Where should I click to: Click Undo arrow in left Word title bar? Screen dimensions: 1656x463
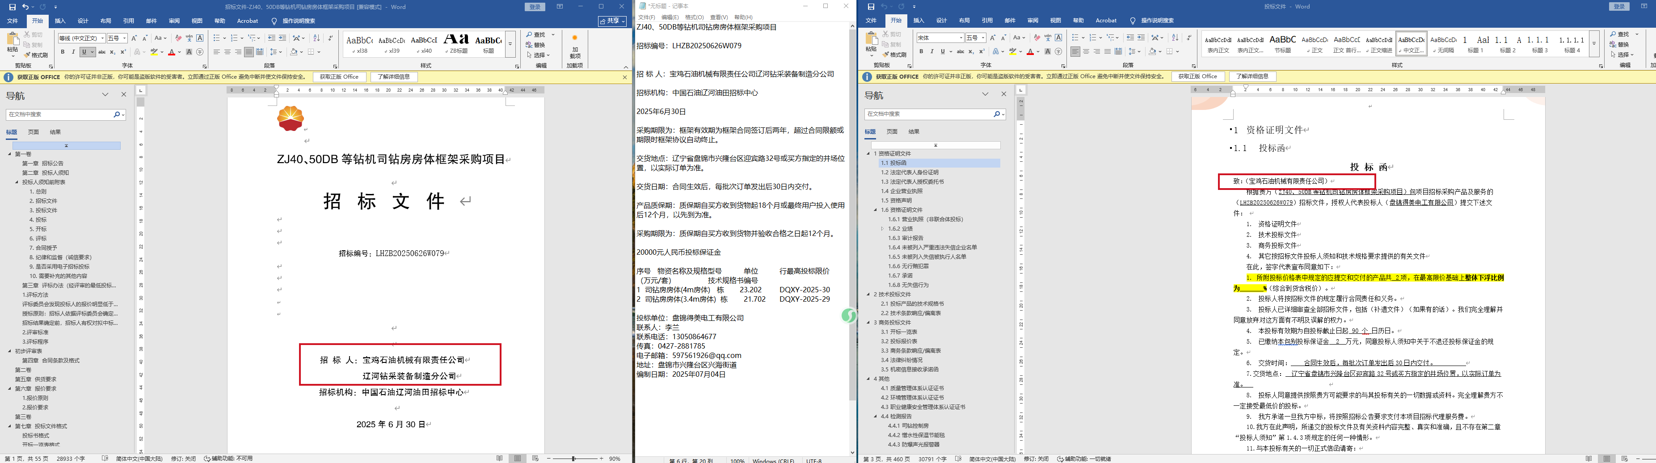(x=25, y=7)
